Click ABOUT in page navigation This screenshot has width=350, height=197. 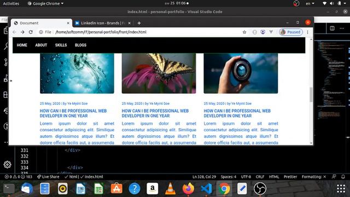point(41,45)
